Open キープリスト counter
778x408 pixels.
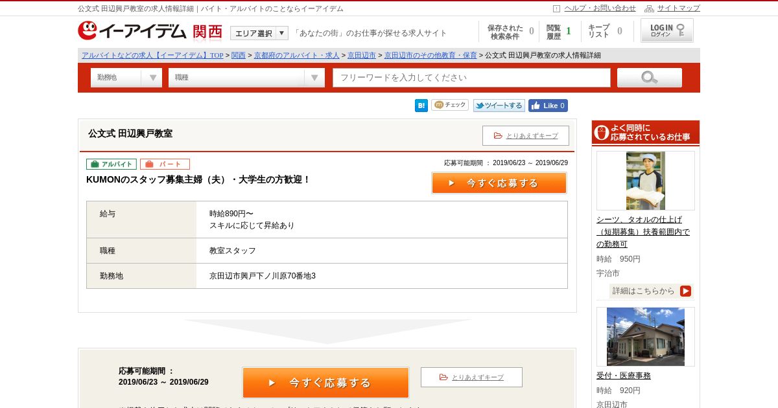[x=605, y=32]
